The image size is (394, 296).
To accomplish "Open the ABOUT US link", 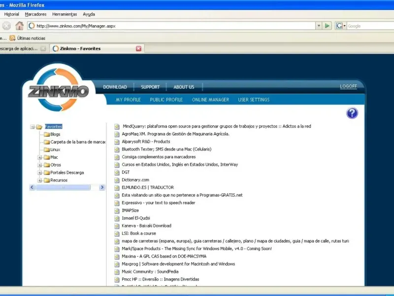I will click(x=184, y=87).
